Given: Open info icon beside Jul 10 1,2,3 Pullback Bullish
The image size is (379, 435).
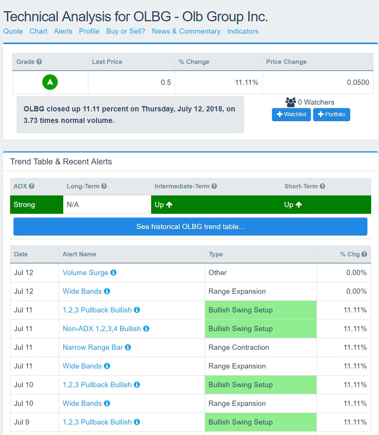Looking at the screenshot, I should click(137, 385).
